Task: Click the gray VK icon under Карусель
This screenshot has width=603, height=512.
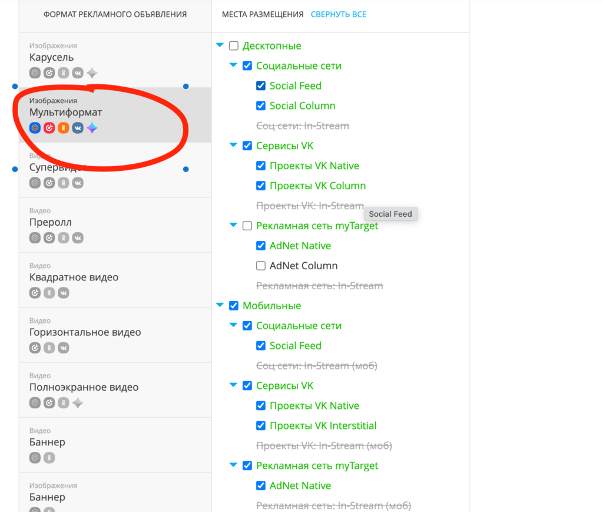Action: tap(78, 72)
